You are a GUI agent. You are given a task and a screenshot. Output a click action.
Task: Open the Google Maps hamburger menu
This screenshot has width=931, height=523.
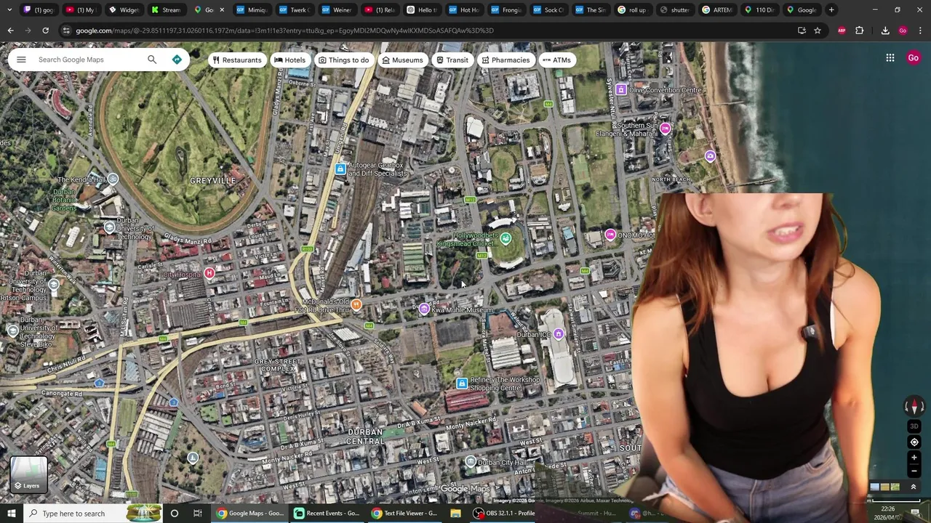point(21,60)
